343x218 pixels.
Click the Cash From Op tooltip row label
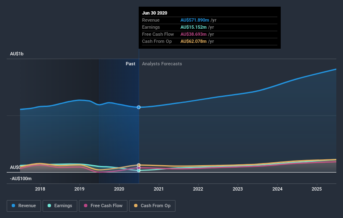[157, 41]
